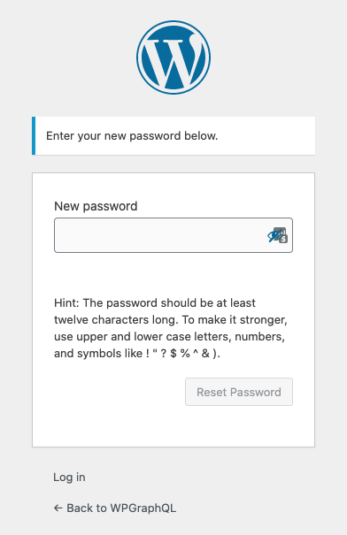Click the word 'password' in the notice banner
Image resolution: width=347 pixels, height=535 pixels.
(155, 136)
